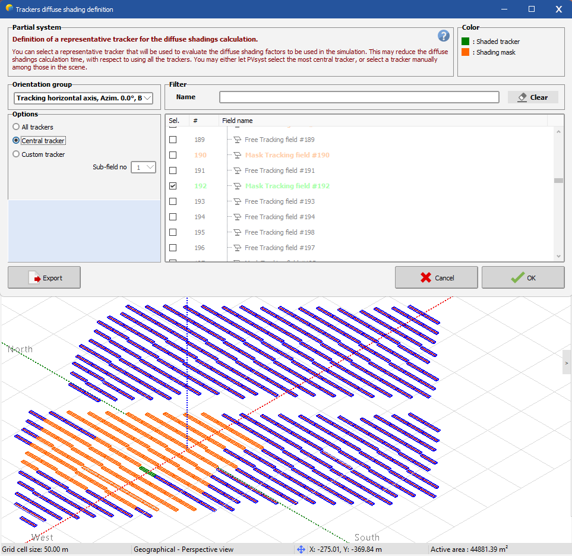
Task: Click the tracker icon for field #194
Action: click(238, 217)
